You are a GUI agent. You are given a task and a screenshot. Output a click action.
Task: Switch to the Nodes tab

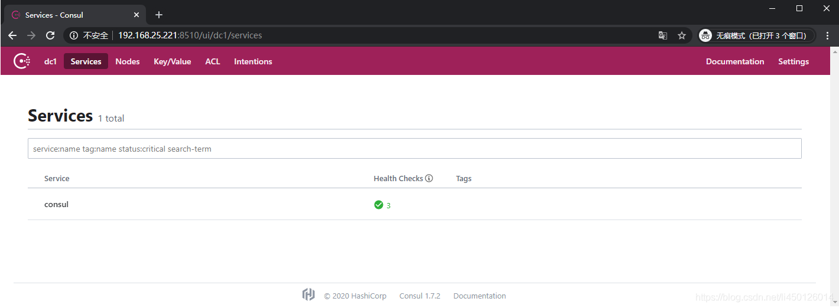pos(128,61)
